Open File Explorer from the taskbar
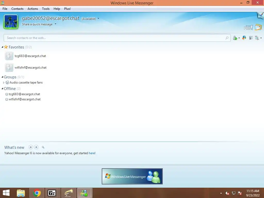 (x=21, y=193)
